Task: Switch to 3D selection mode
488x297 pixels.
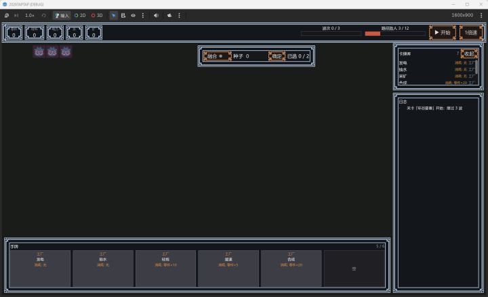Action: [x=97, y=15]
